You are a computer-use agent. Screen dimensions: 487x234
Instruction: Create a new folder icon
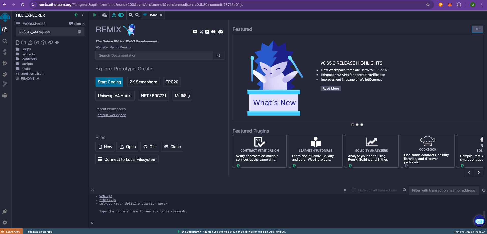(x=24, y=42)
